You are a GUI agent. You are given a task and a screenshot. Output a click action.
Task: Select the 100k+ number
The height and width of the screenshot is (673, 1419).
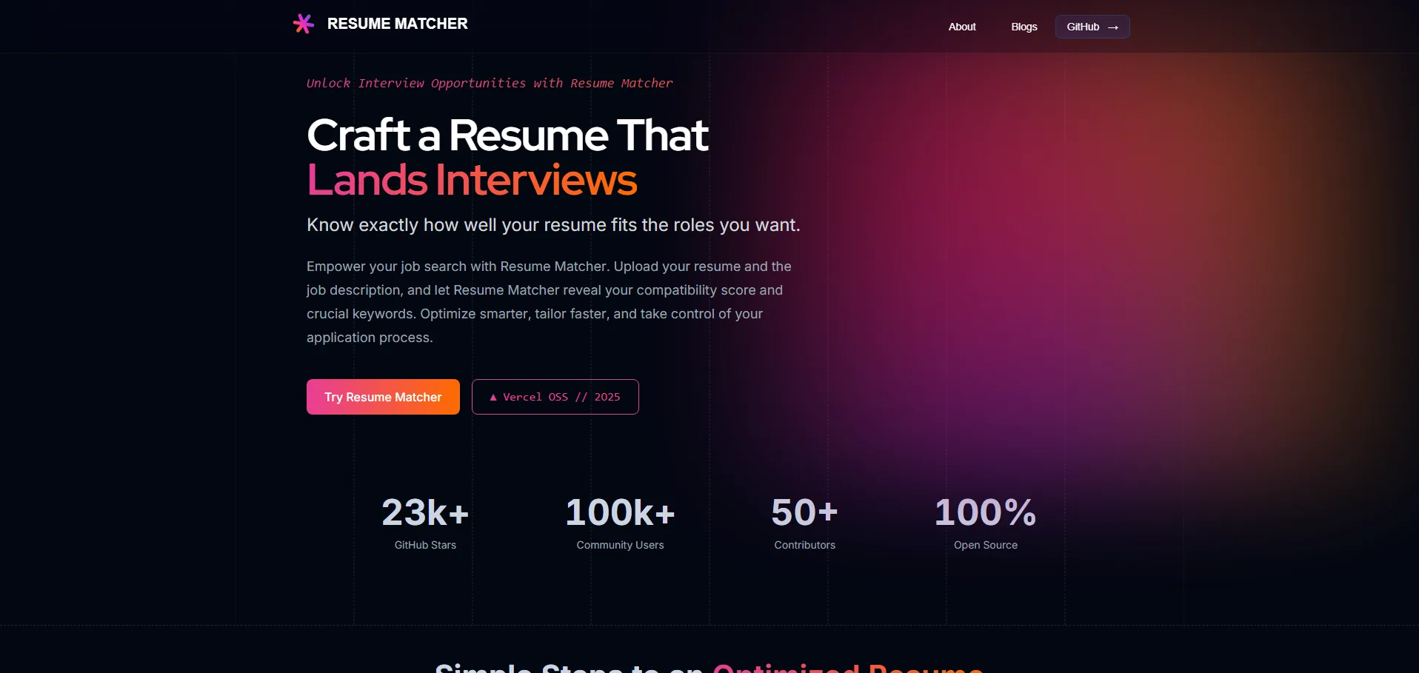[620, 512]
